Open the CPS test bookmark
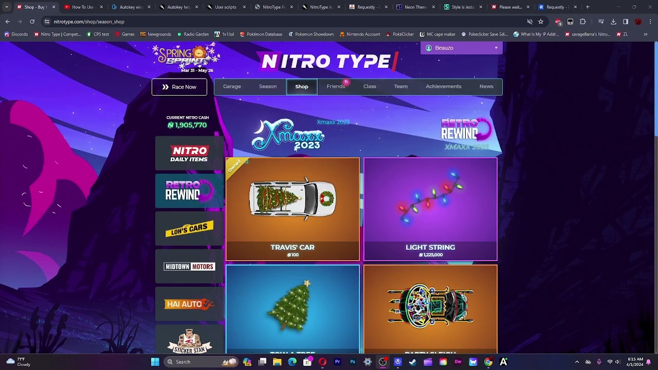The height and width of the screenshot is (370, 658). coord(98,34)
